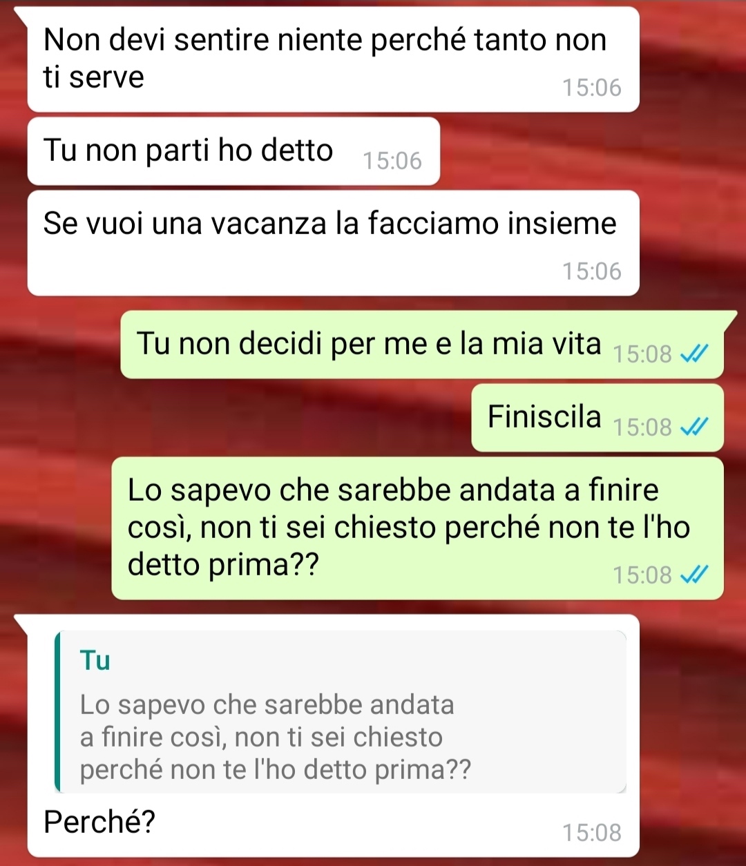746x866 pixels.
Task: Select "Tu non decidi per me" message
Action: (422, 345)
